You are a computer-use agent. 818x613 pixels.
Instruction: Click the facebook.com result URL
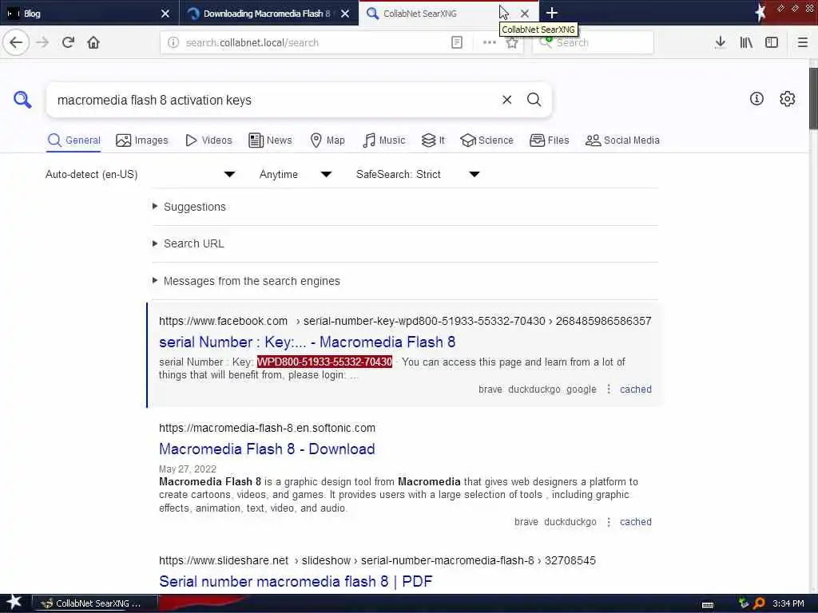point(405,321)
